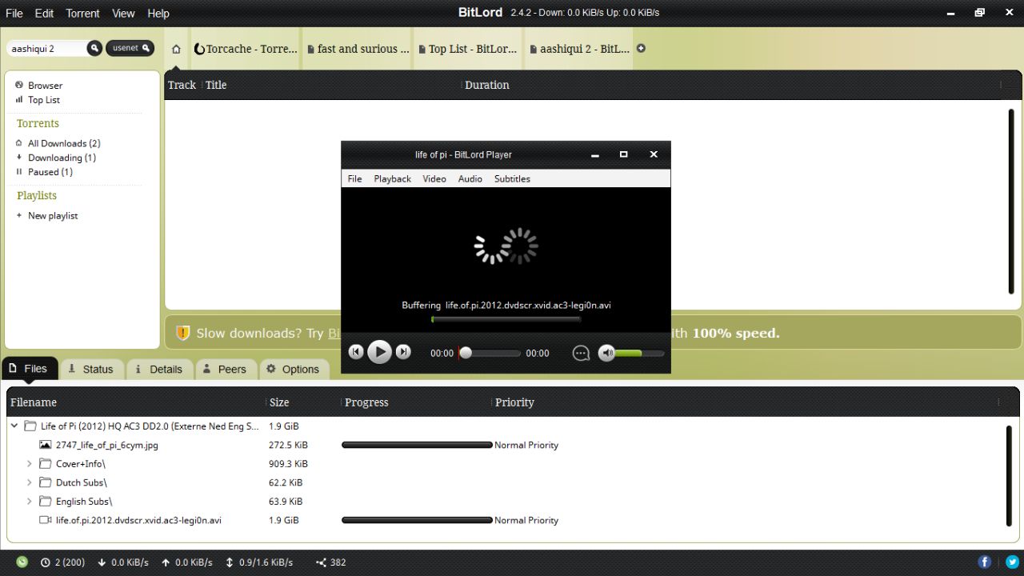The width and height of the screenshot is (1024, 576).
Task: Click the usenet search button
Action: [130, 49]
